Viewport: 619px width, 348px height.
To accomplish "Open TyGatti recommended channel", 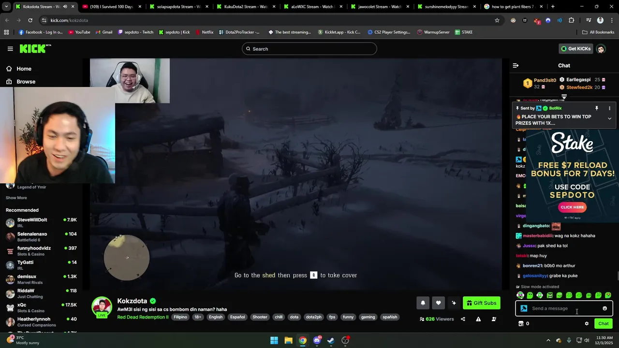I will [41, 265].
